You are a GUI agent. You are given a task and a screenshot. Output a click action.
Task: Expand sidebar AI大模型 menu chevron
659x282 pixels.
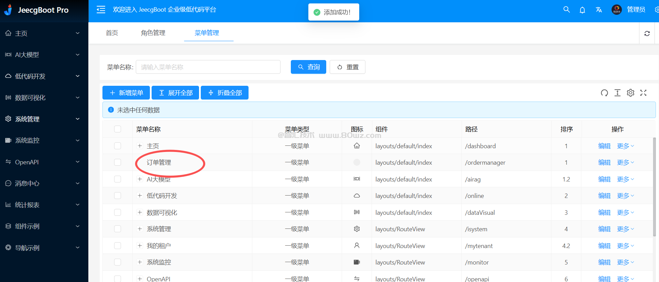click(x=78, y=55)
